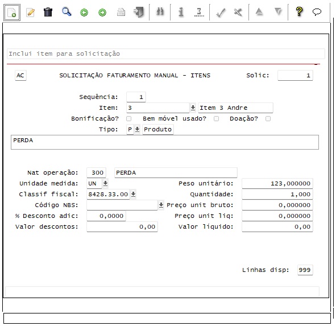Click the speech bubble comment icon
336x326 pixels.
(317, 12)
